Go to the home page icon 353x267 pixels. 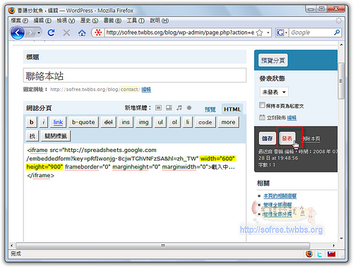tap(82, 32)
